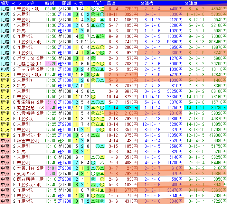Click the 3連単 column header
Screen dimensions: 227x204
pyautogui.click(x=191, y=3)
